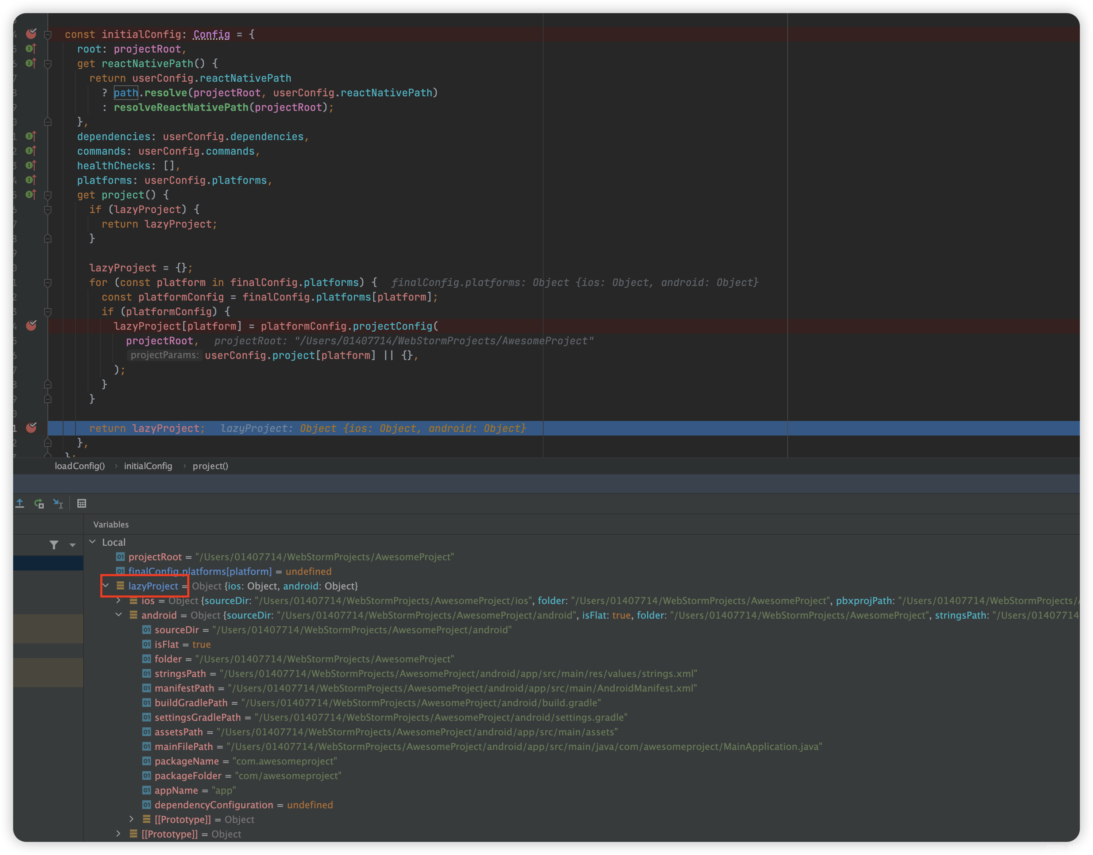Click the Drop Frame green arrow icon
This screenshot has width=1093, height=855.
(39, 503)
